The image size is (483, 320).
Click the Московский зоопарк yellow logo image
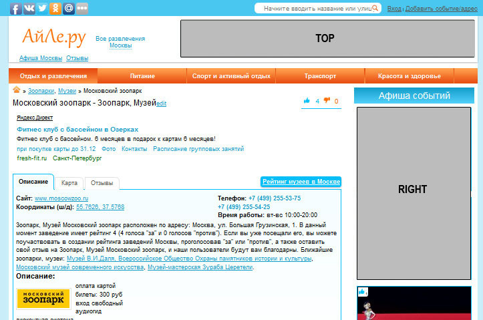pyautogui.click(x=43, y=299)
